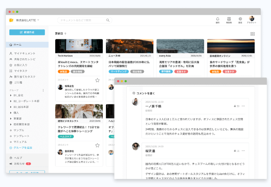Click the ヘルスケア tag on テレワーク card

[x=66, y=136]
